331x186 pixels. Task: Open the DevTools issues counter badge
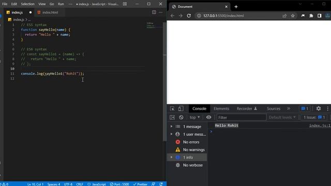[x=305, y=109]
